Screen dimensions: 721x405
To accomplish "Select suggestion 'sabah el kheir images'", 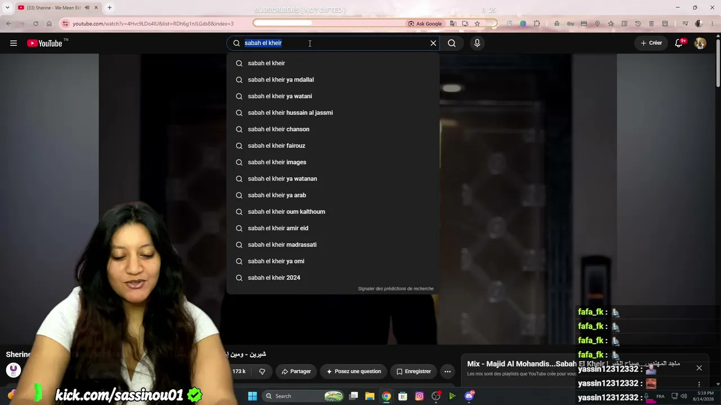I will coord(333,162).
